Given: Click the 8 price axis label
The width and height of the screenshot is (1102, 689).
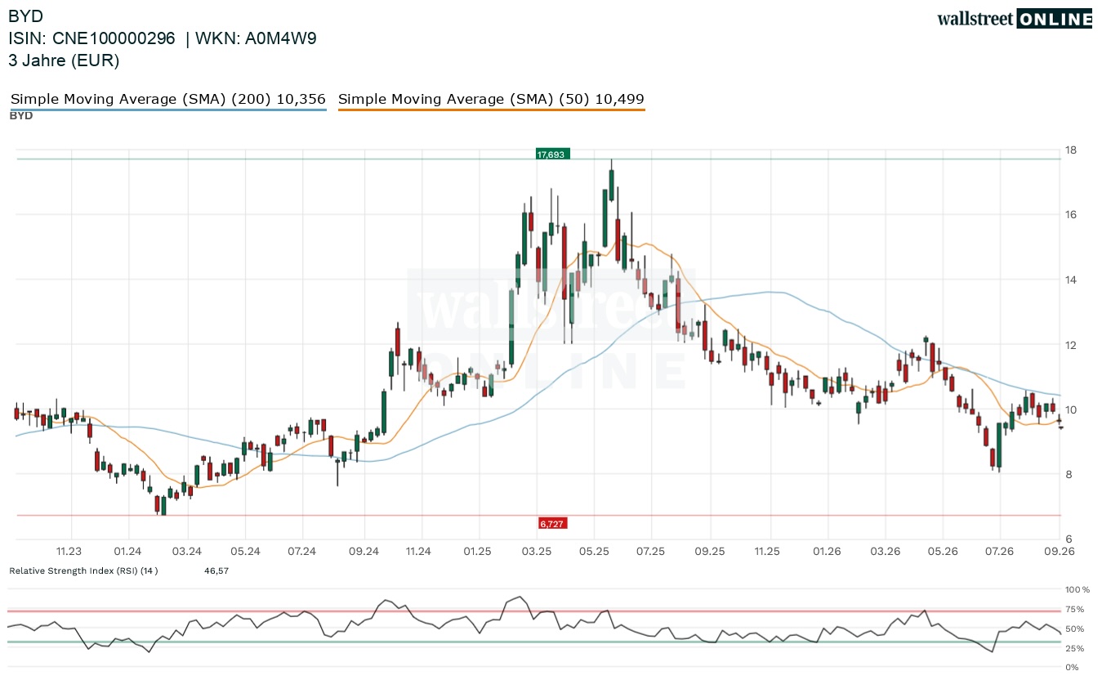Looking at the screenshot, I should [x=1067, y=475].
